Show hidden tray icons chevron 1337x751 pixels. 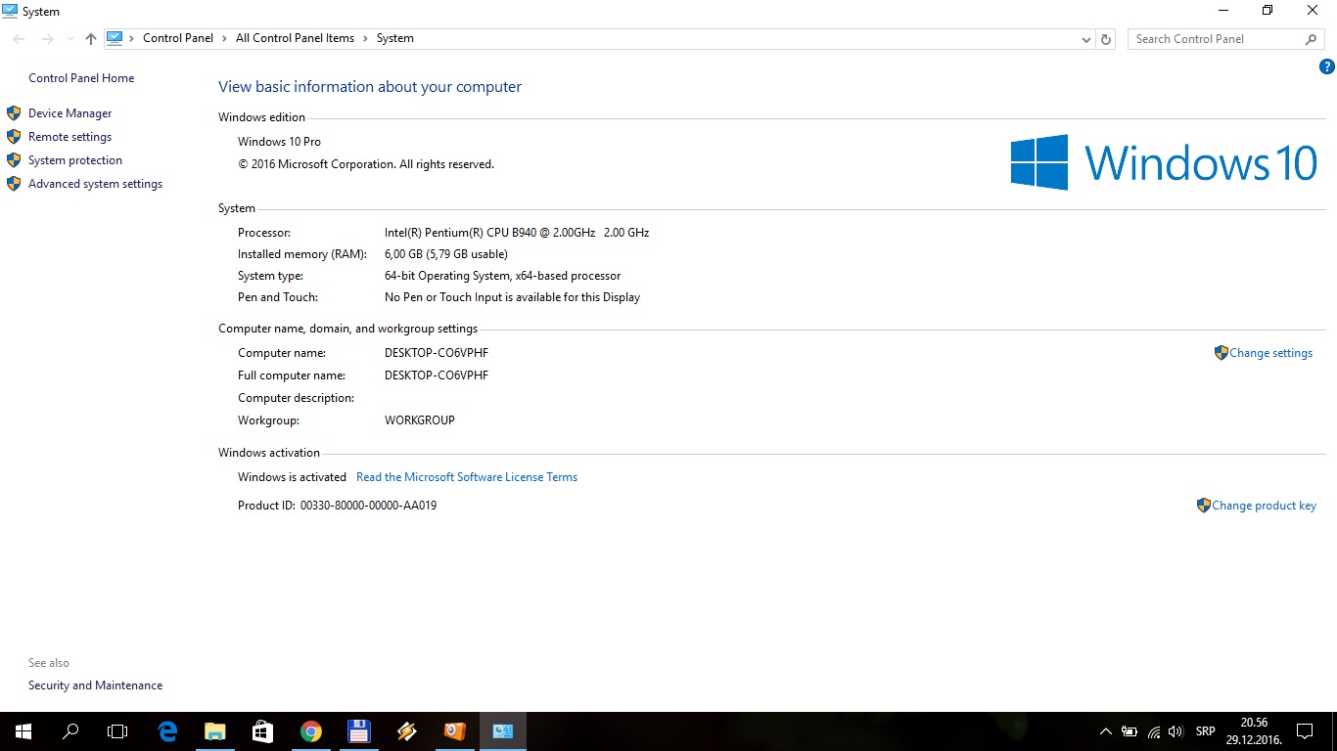1105,731
